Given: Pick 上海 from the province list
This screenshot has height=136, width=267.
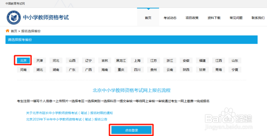Looking at the screenshot, I should click(x=137, y=60).
